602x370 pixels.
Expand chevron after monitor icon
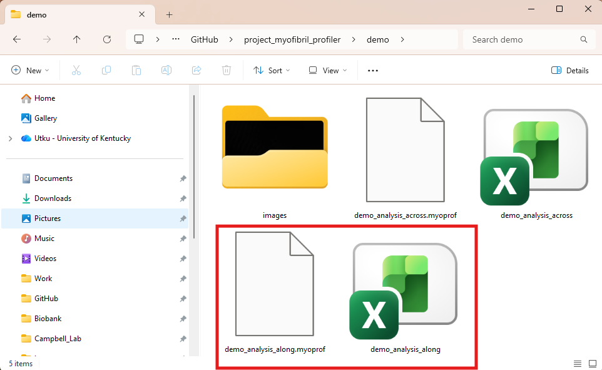[x=158, y=39]
